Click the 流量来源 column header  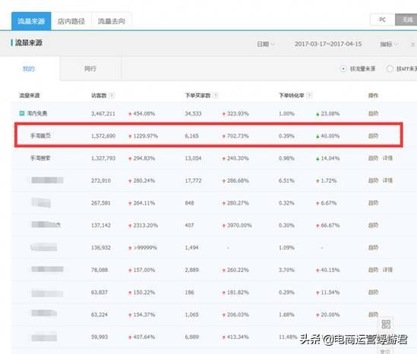point(30,96)
